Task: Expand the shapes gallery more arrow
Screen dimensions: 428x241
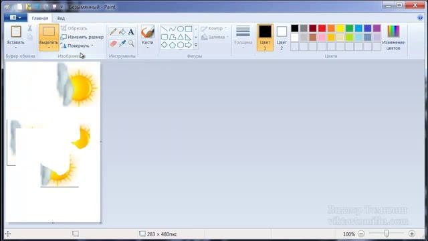Action: (x=196, y=45)
